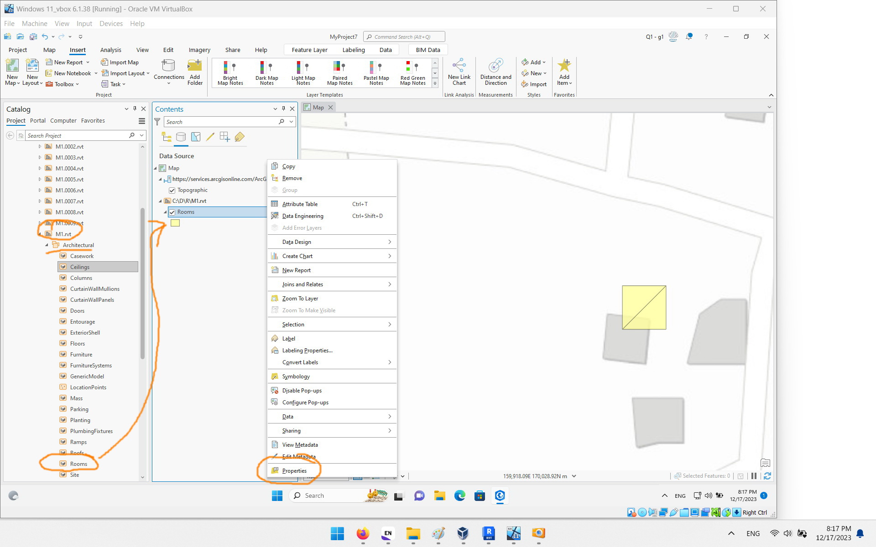Viewport: 876px width, 547px height.
Task: Click the yellow Rooms symbol swatch
Action: tap(175, 223)
